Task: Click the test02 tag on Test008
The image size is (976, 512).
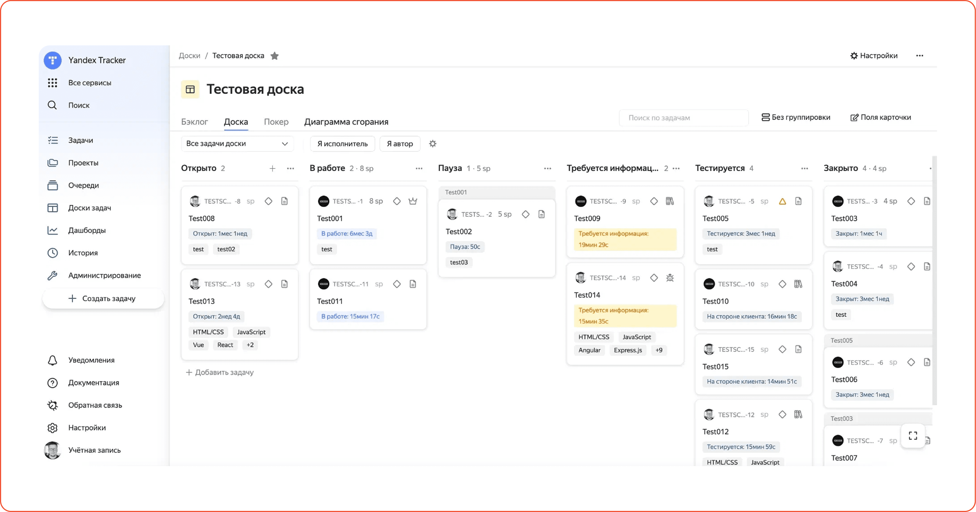Action: tap(226, 249)
